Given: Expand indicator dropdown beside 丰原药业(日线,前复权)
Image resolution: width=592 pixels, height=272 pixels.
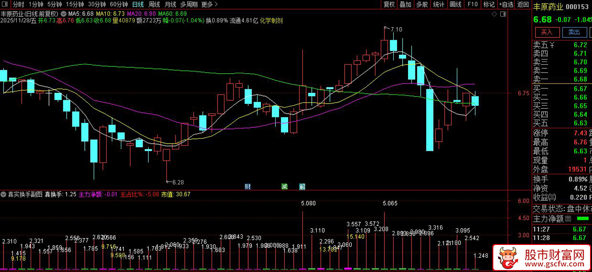Looking at the screenshot, I should pyautogui.click(x=63, y=13).
